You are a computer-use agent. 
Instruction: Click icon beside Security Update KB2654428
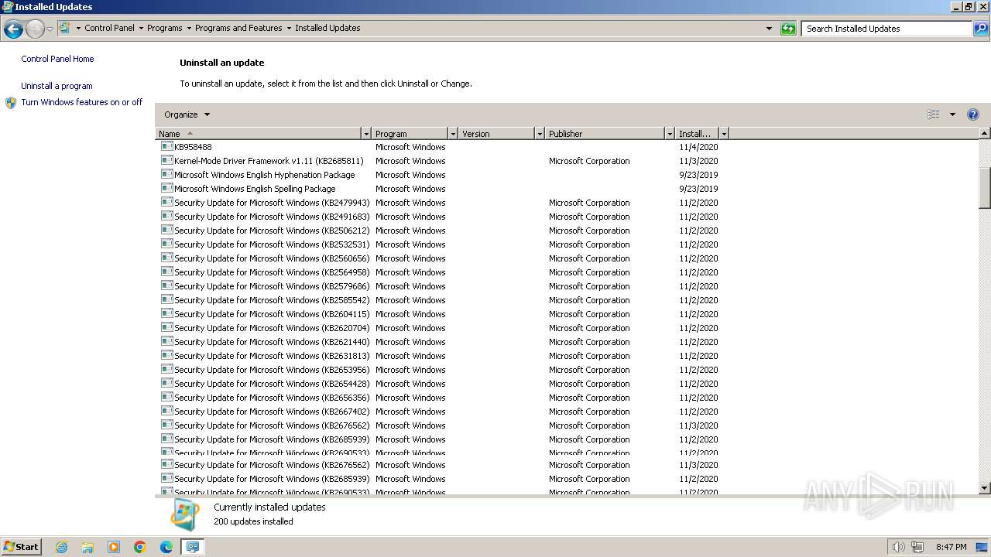point(166,383)
